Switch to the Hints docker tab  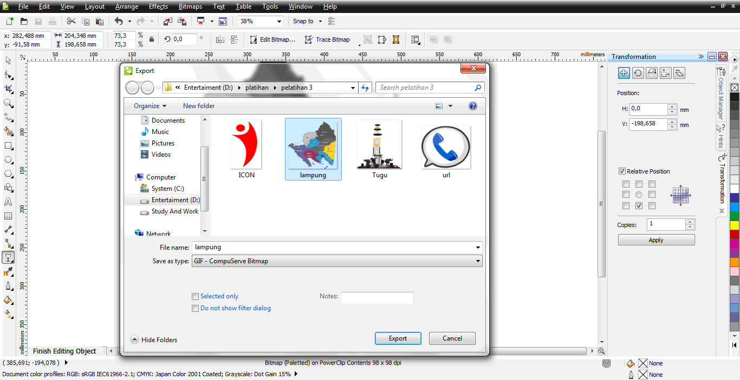[721, 137]
